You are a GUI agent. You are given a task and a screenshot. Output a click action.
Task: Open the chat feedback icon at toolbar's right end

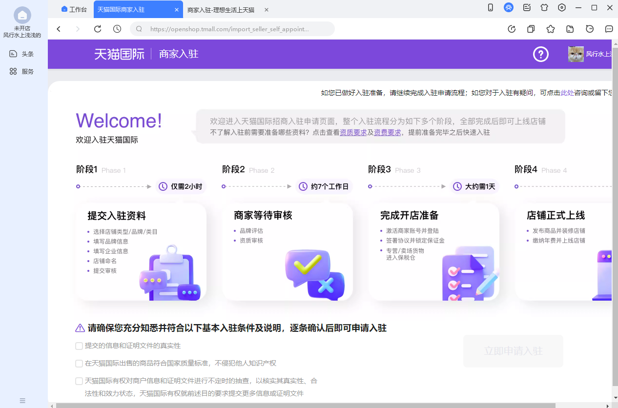[608, 29]
